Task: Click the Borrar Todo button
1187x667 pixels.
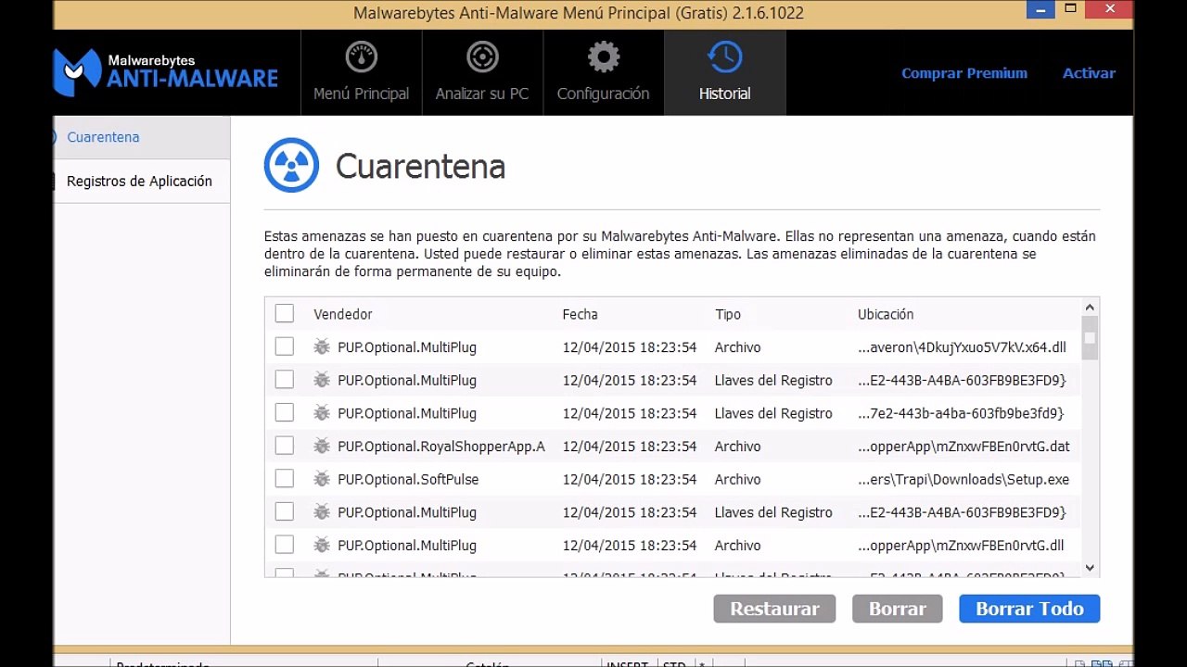Action: [1029, 609]
